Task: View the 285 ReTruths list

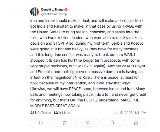Action: (41, 113)
